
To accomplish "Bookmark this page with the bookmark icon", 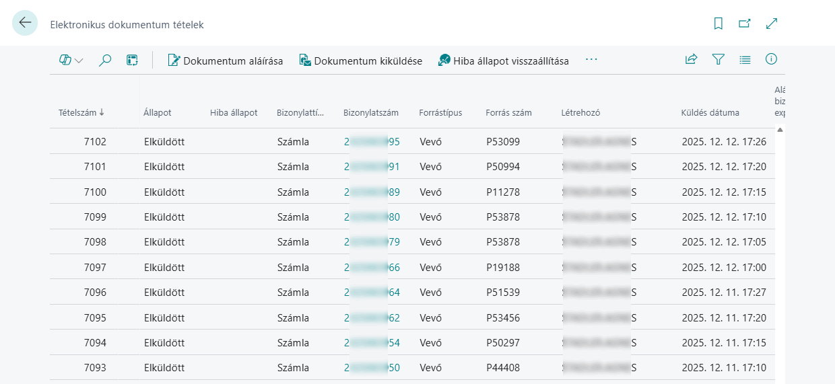I will [718, 24].
